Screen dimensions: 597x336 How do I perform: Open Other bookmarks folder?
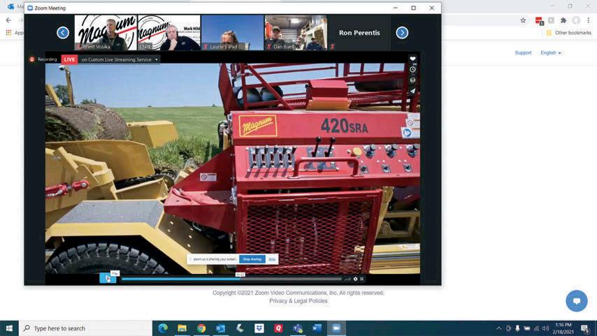[569, 33]
